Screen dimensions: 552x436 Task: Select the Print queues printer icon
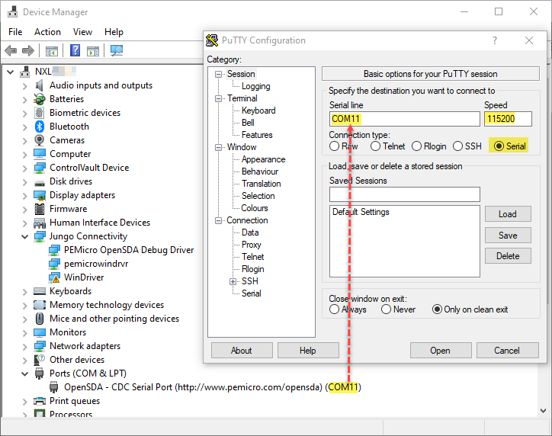click(40, 401)
